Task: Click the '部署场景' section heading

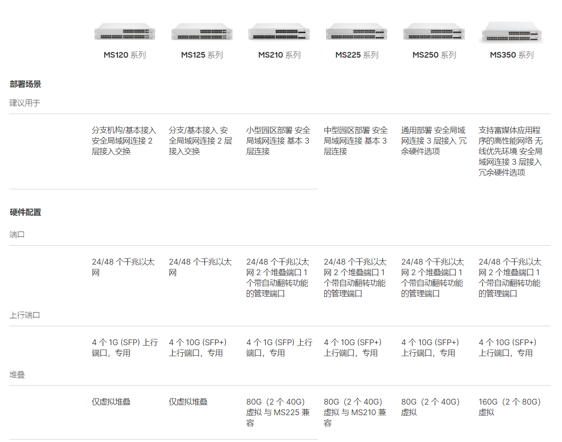Action: pyautogui.click(x=26, y=84)
